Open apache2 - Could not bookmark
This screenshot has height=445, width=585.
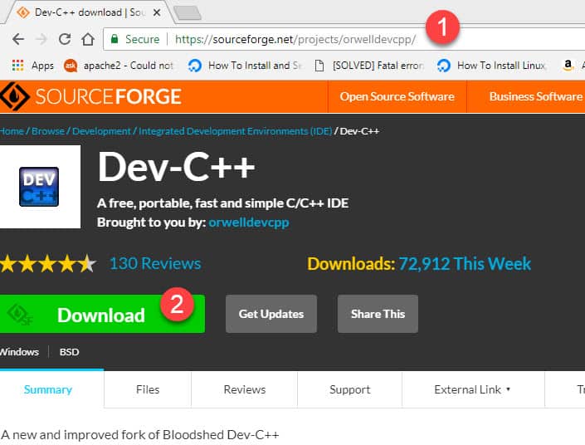coord(119,66)
